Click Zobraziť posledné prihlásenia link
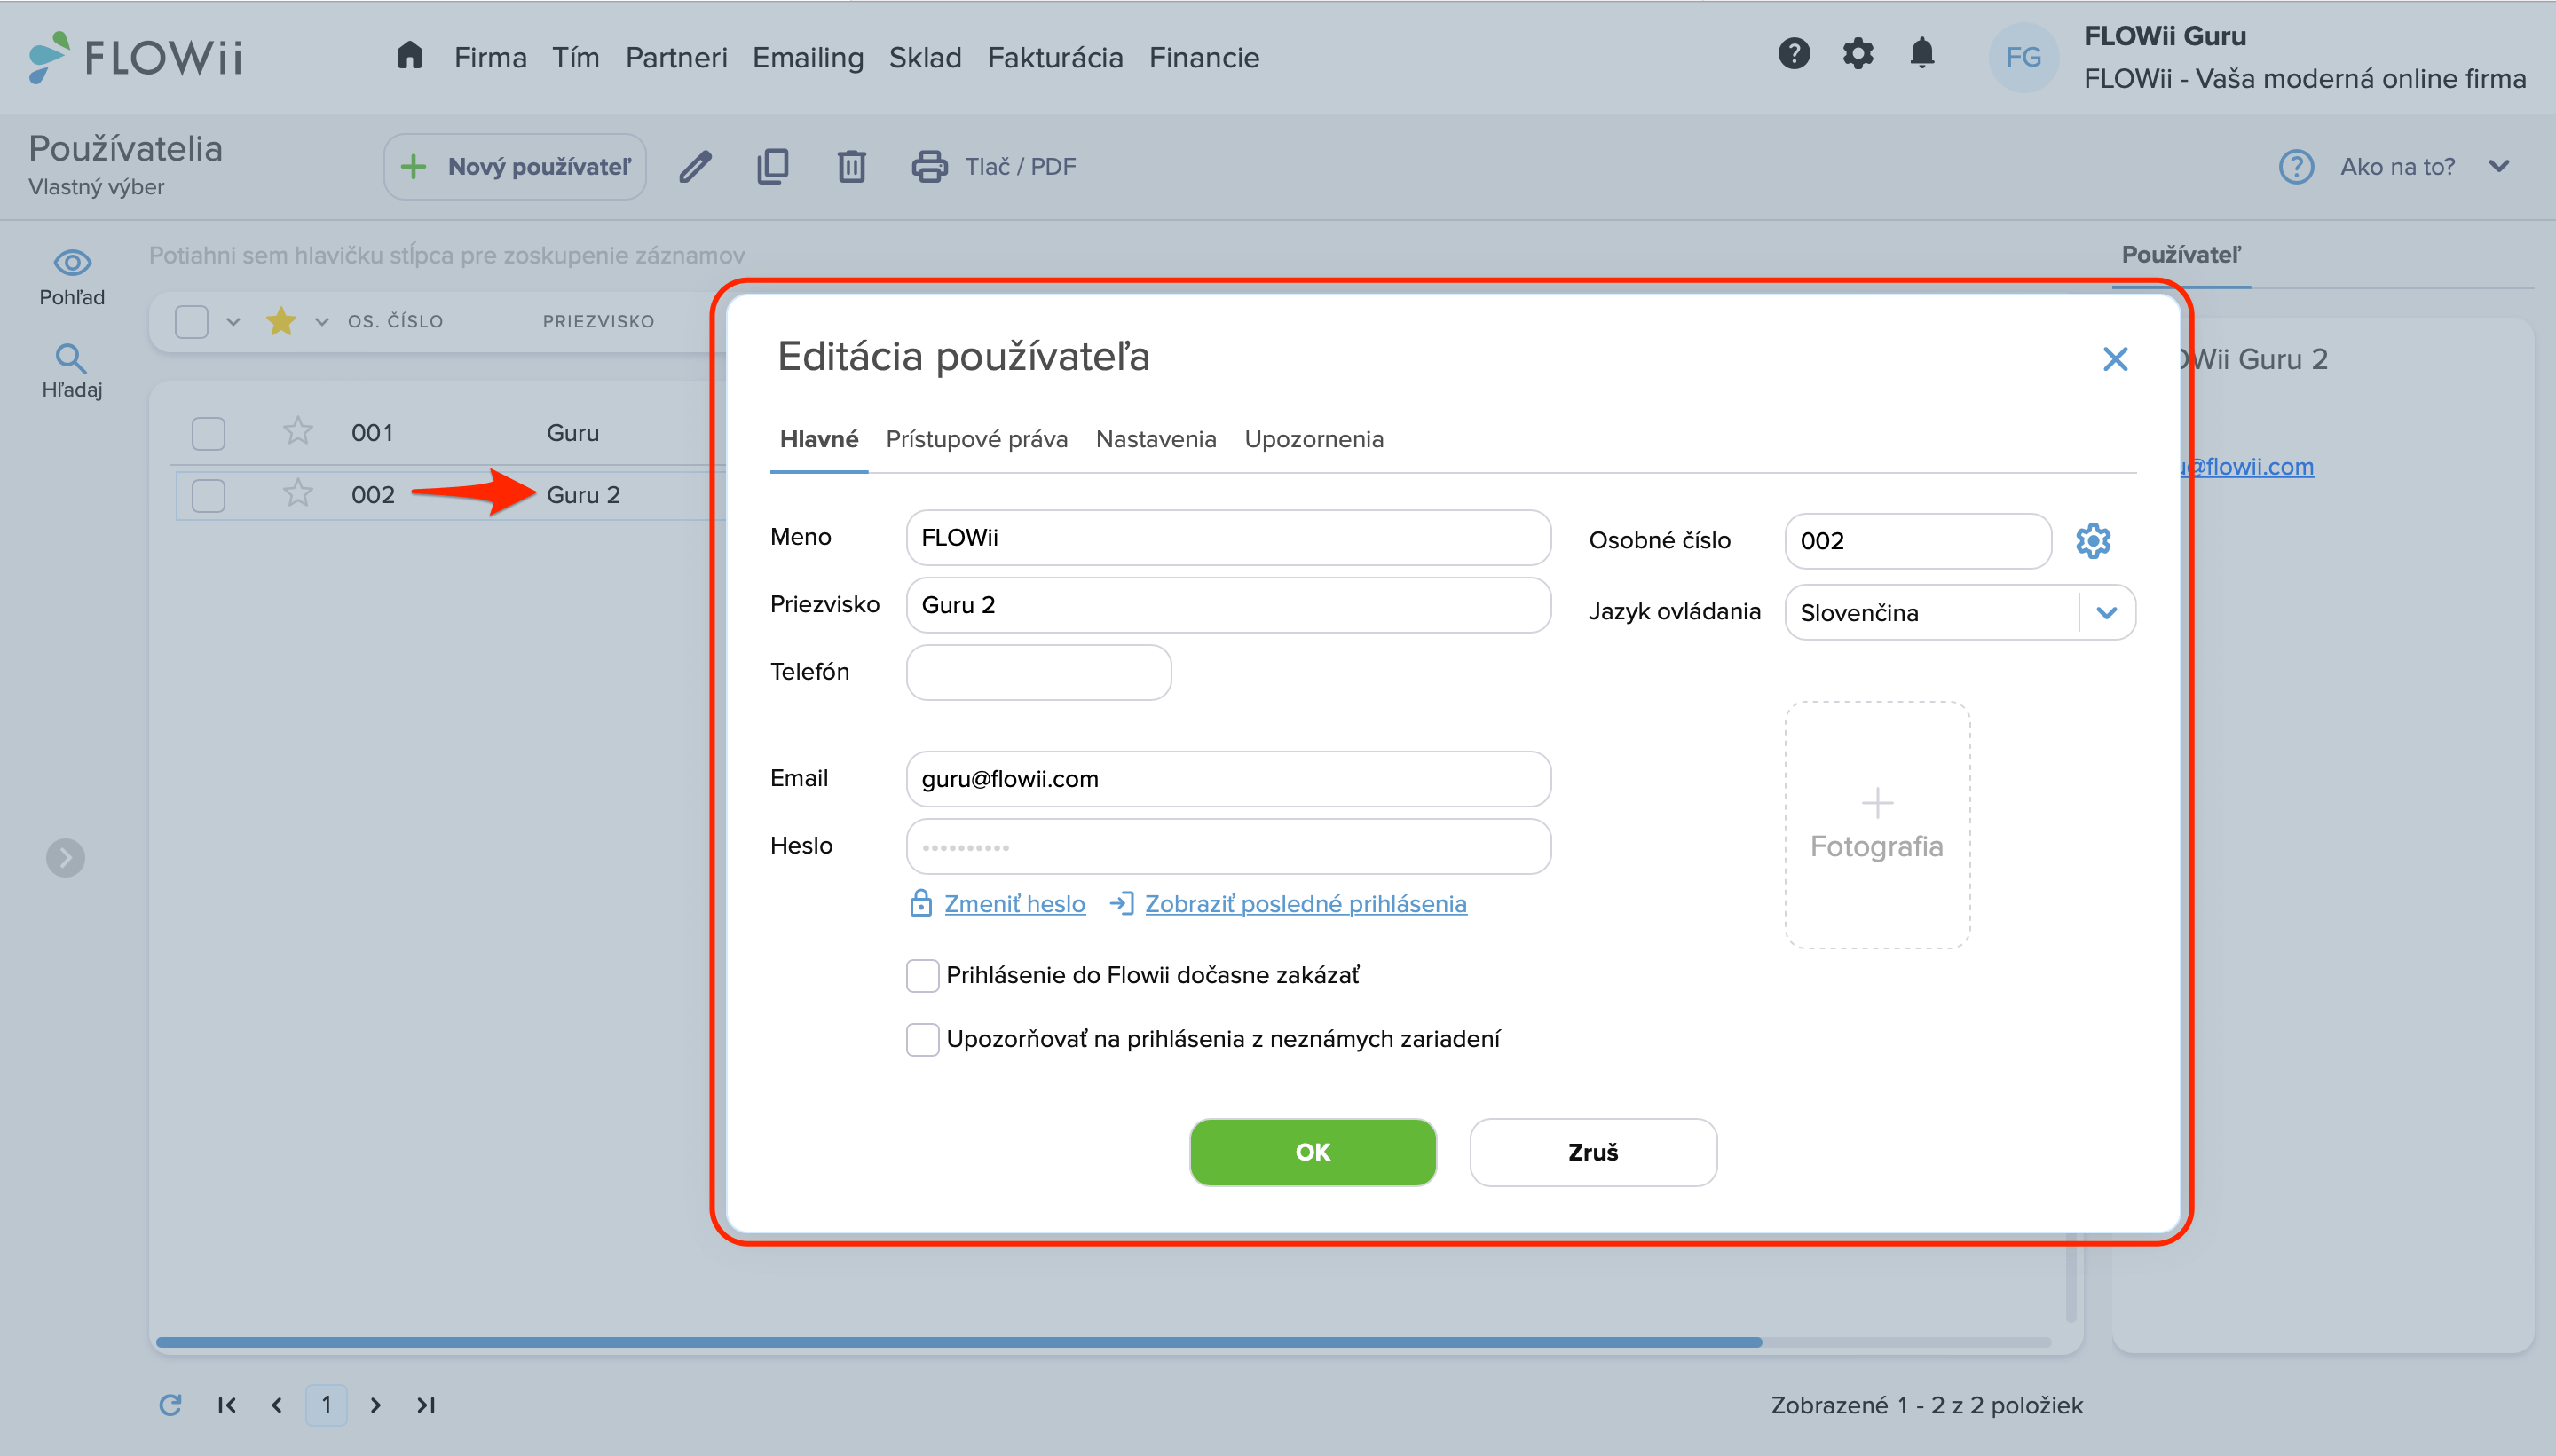2556x1456 pixels. 1305,903
